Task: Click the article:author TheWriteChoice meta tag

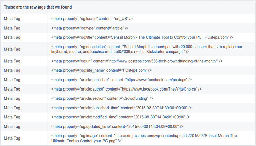Action: click(126, 89)
